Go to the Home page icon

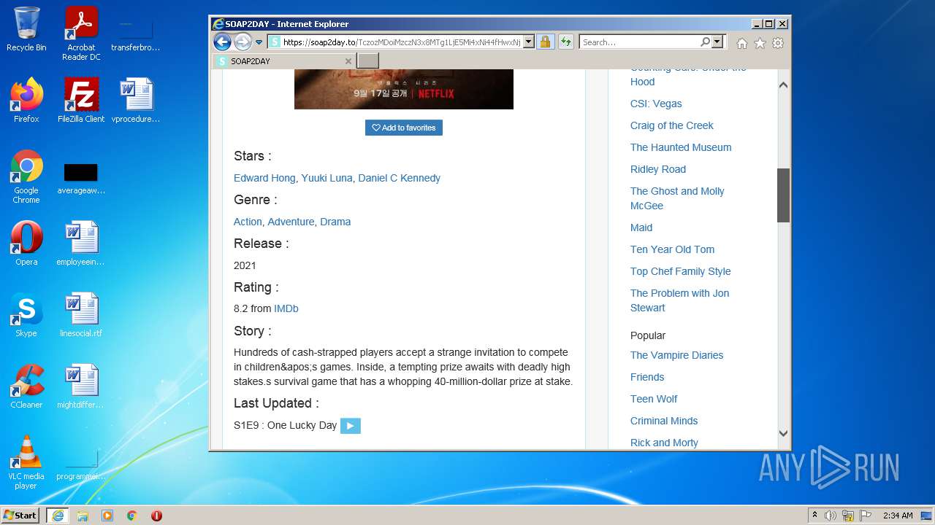coord(742,43)
